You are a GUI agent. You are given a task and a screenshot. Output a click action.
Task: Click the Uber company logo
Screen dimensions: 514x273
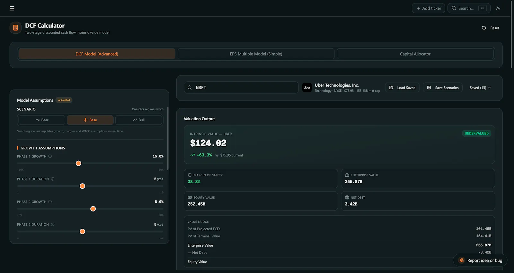coord(307,88)
